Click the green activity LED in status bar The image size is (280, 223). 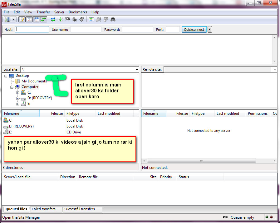point(267,217)
